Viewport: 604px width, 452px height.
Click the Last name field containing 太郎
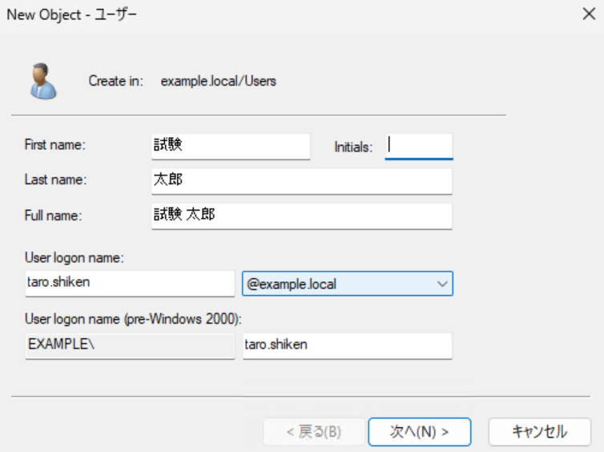pyautogui.click(x=301, y=181)
